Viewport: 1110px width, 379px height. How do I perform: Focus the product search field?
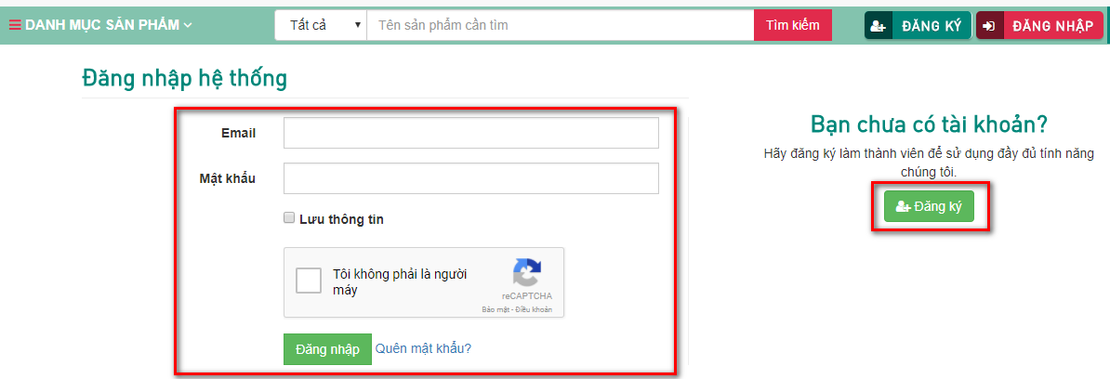point(560,25)
